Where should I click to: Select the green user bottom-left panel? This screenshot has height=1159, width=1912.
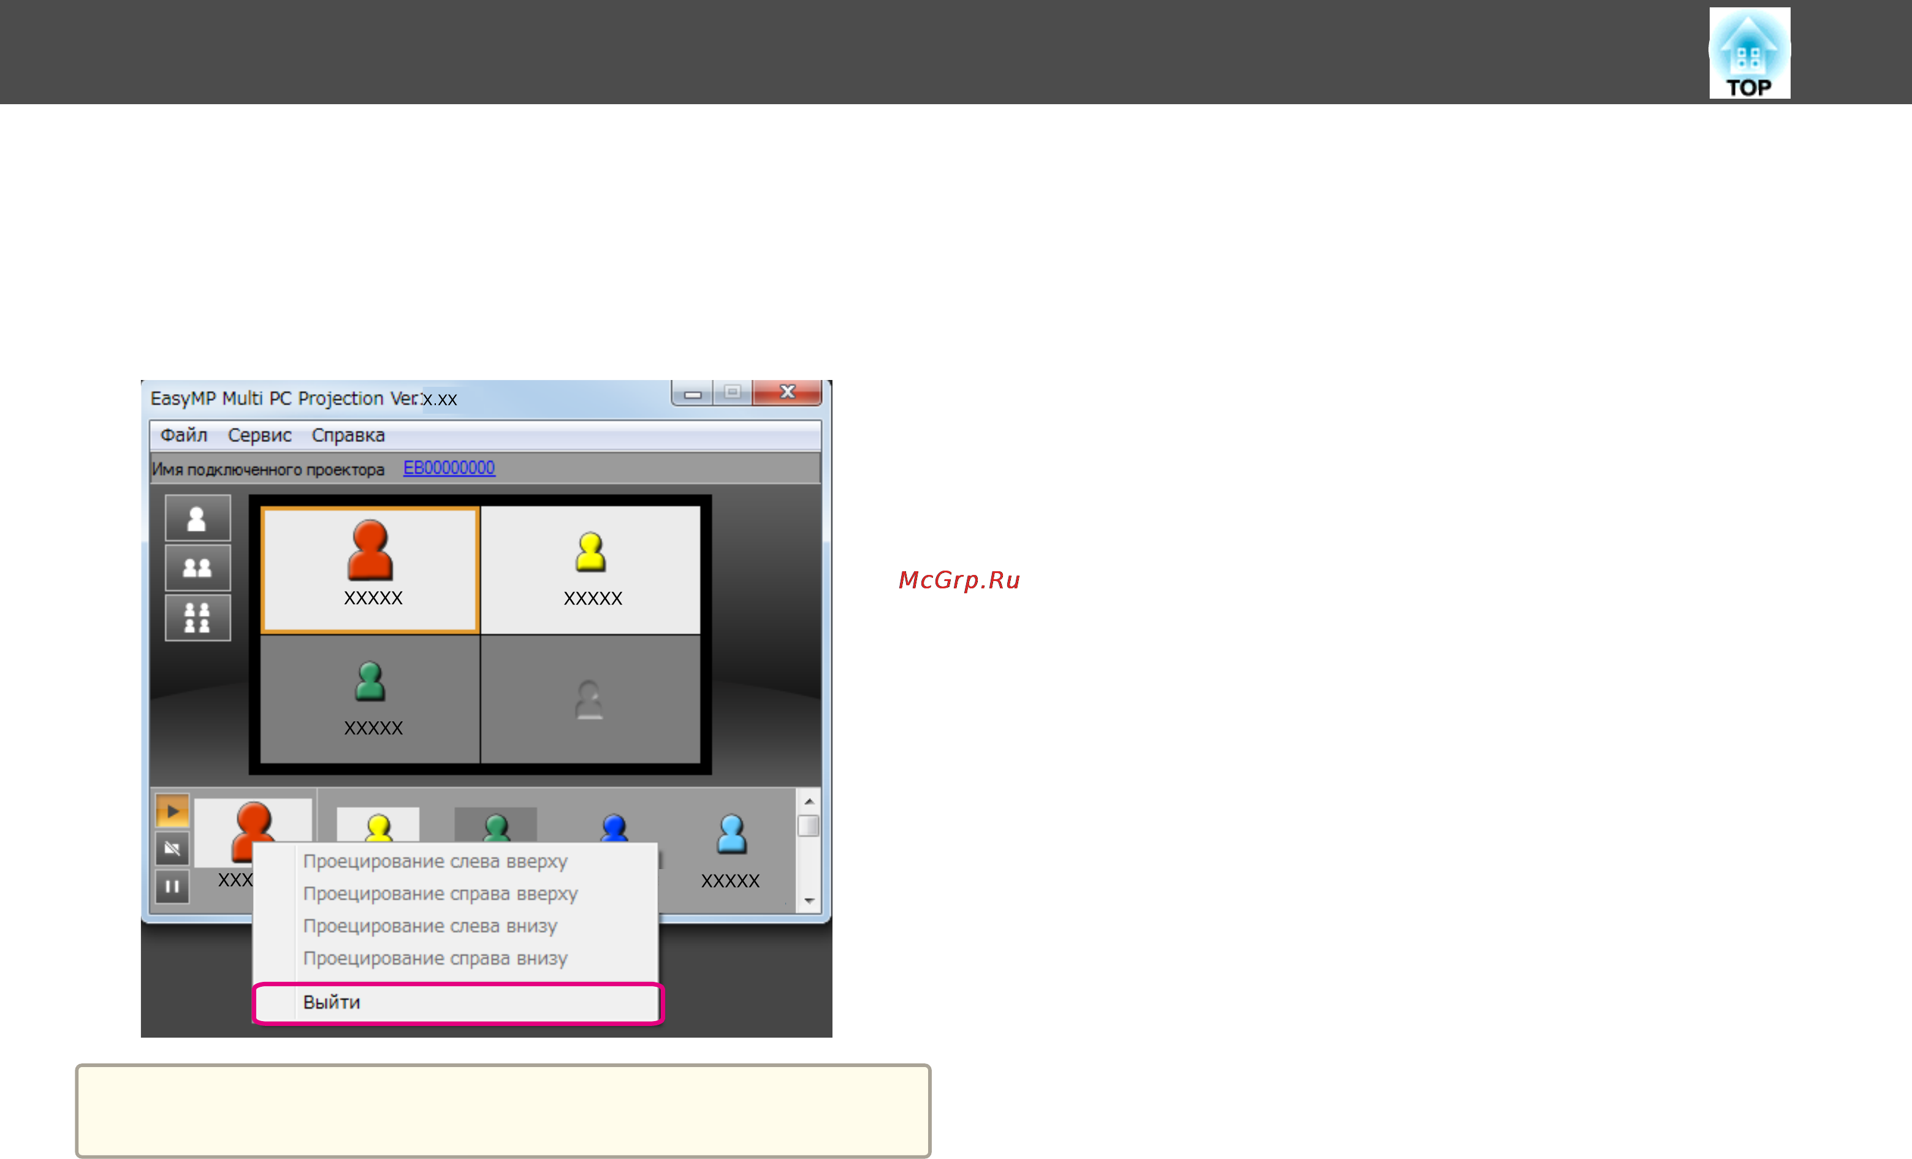[x=370, y=699]
